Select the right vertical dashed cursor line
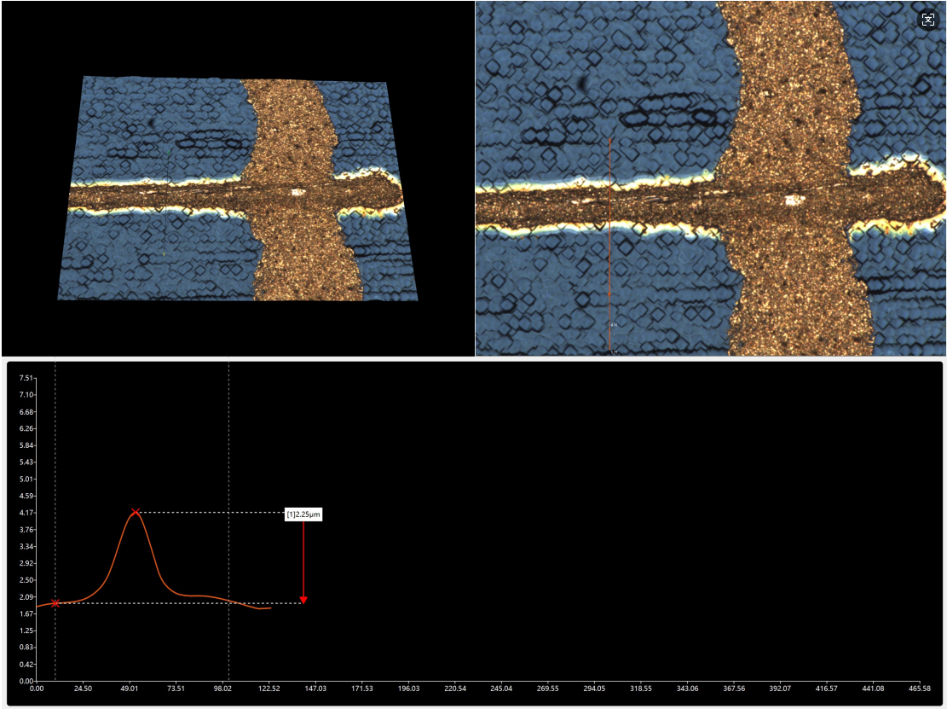The width and height of the screenshot is (947, 709). point(228,427)
